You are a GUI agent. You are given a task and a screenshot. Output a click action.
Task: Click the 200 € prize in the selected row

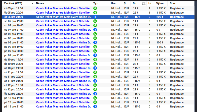(x=160, y=17)
